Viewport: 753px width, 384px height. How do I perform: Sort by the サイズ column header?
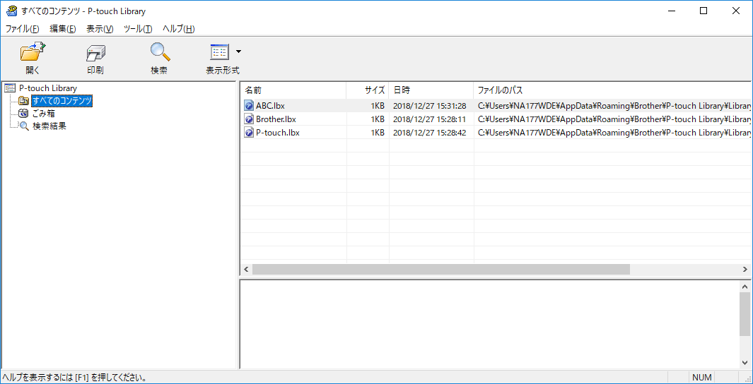(x=368, y=90)
